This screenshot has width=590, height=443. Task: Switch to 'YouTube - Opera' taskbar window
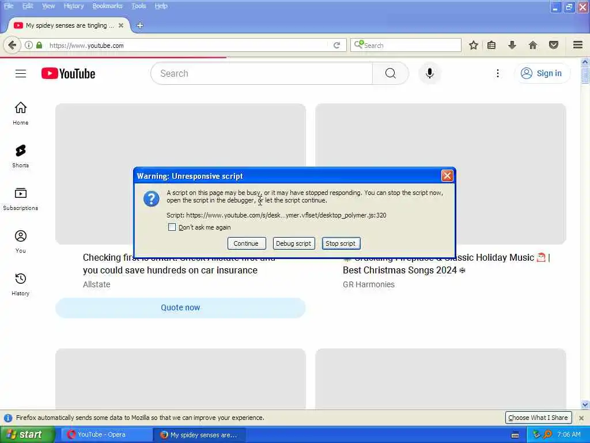coord(106,434)
